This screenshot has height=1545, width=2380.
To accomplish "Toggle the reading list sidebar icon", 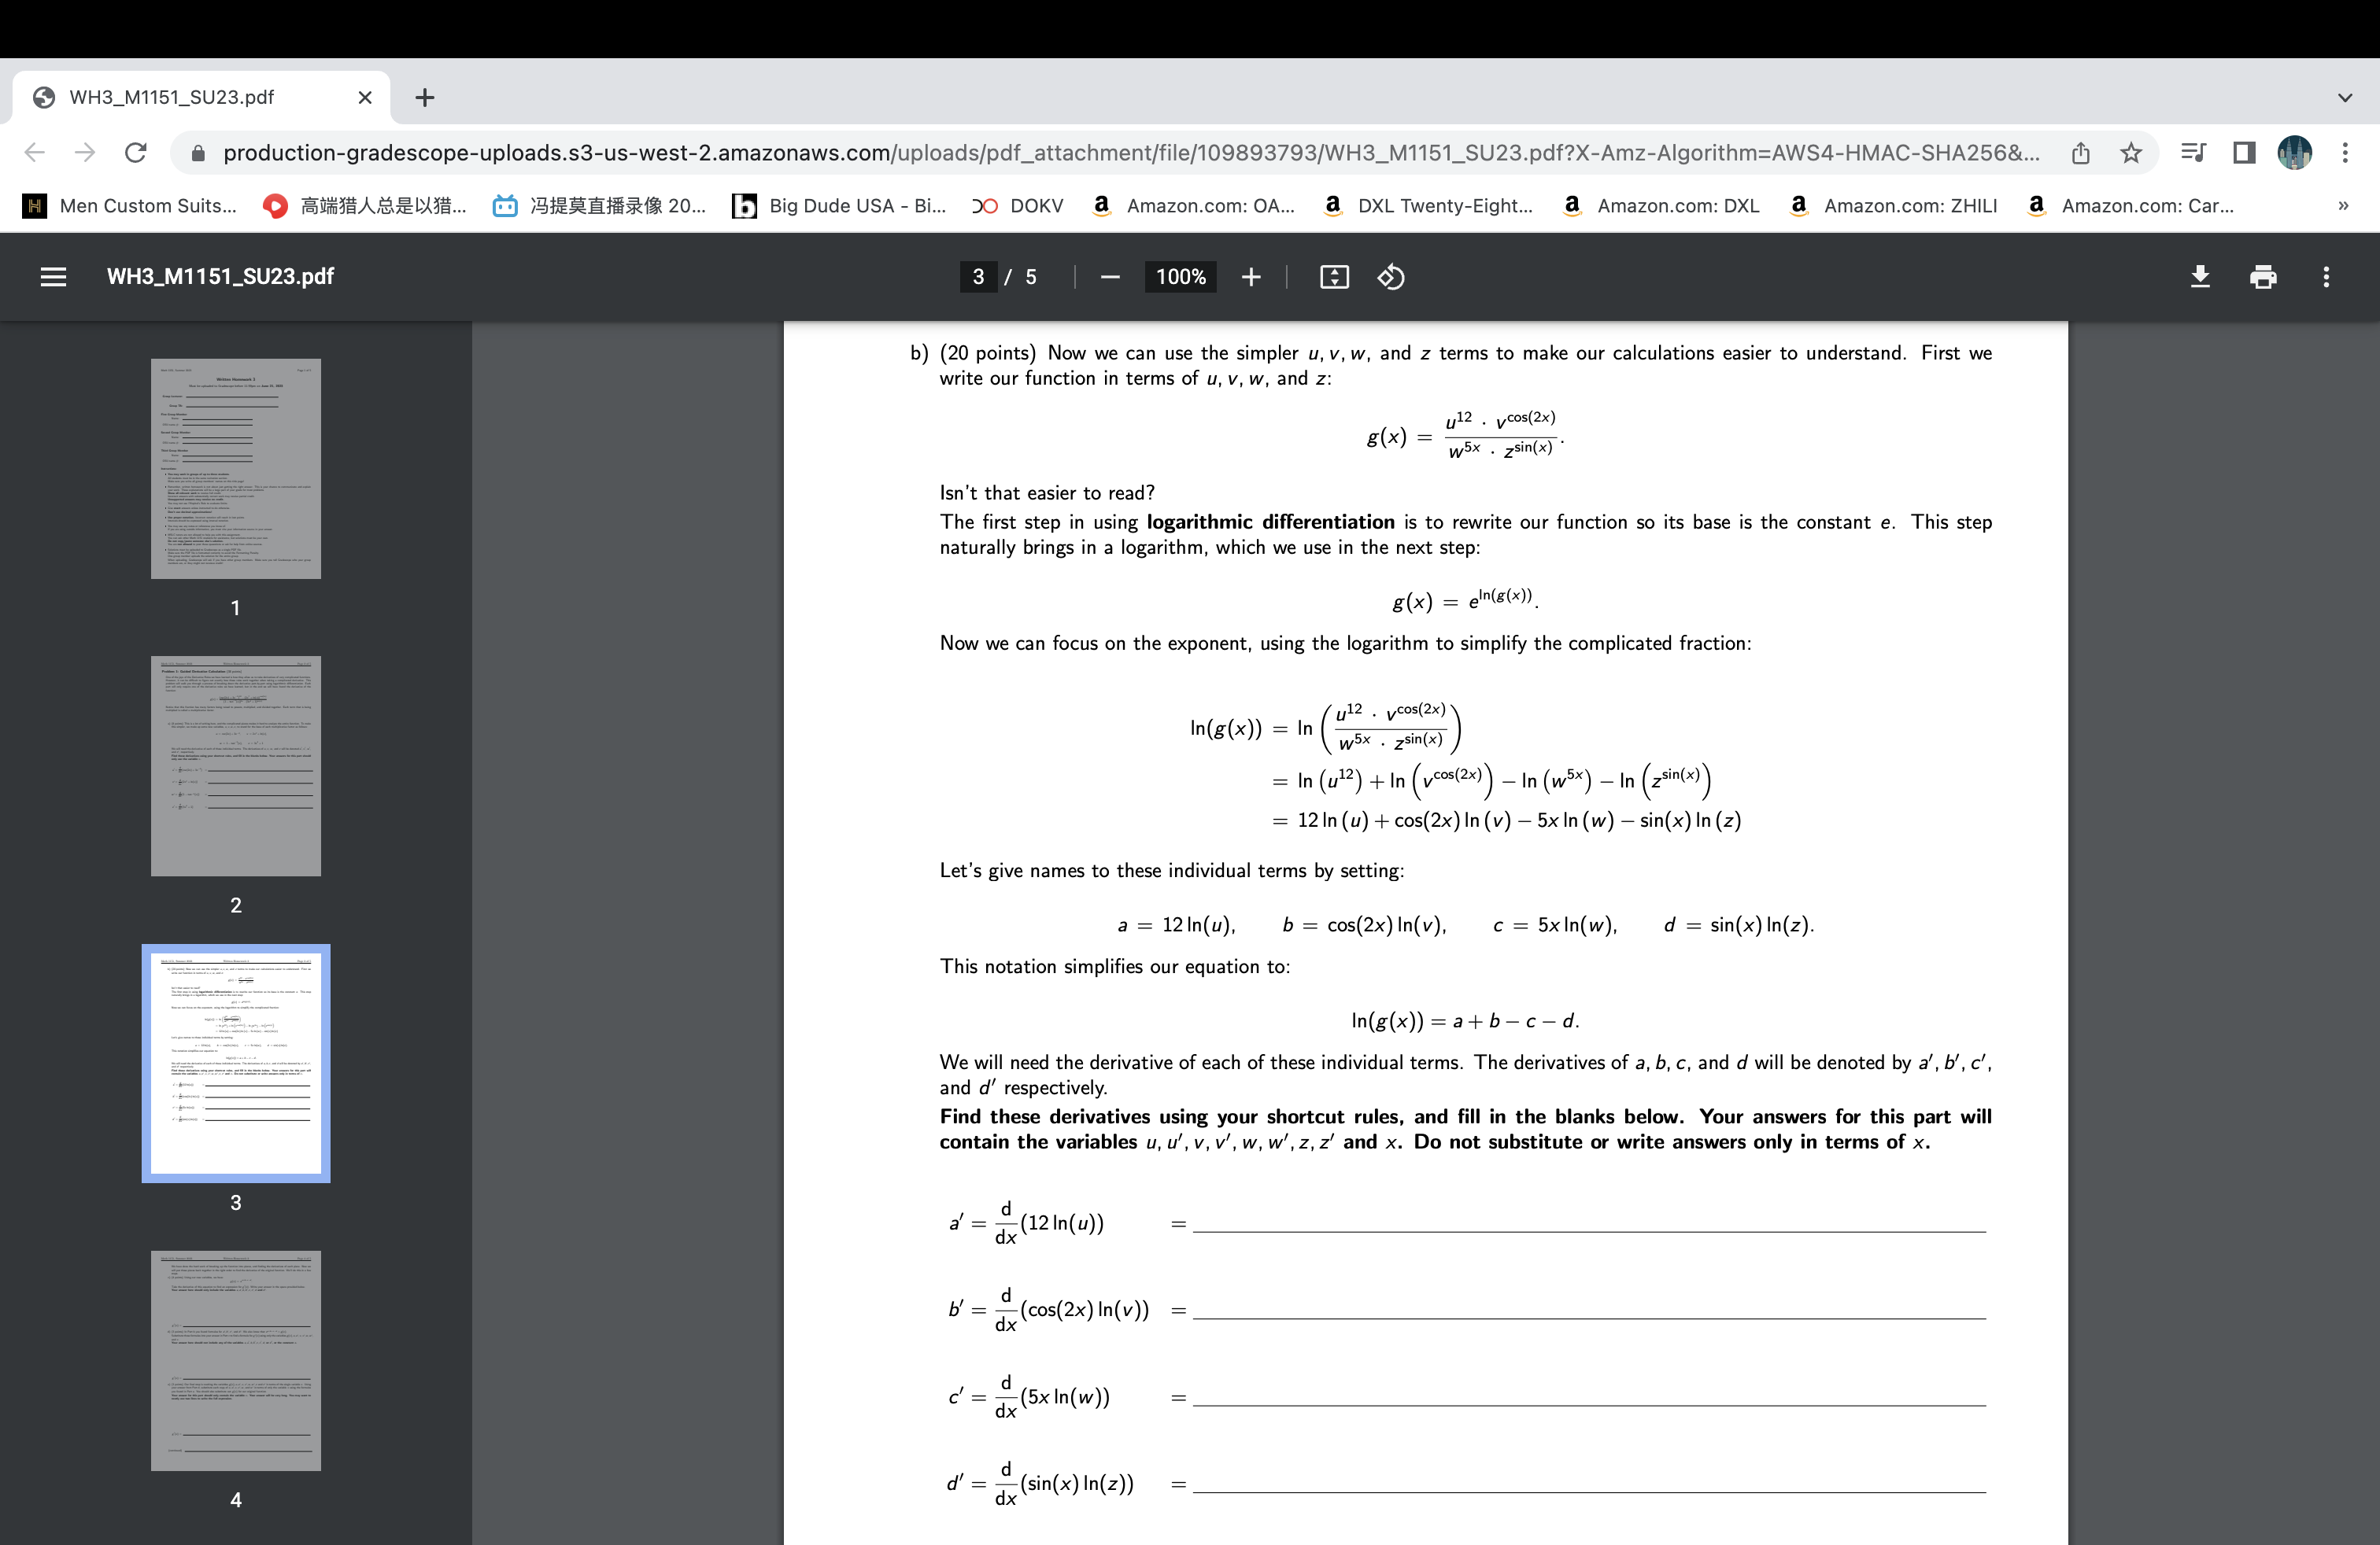I will click(2193, 152).
